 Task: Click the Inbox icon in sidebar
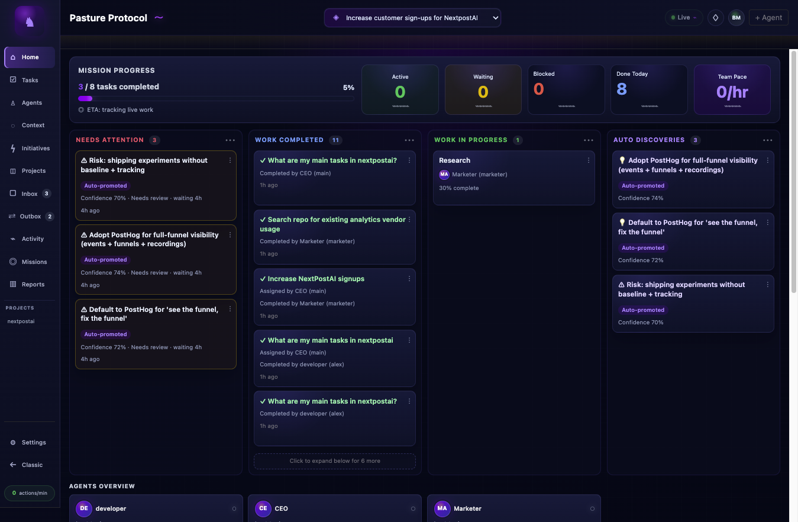click(13, 194)
